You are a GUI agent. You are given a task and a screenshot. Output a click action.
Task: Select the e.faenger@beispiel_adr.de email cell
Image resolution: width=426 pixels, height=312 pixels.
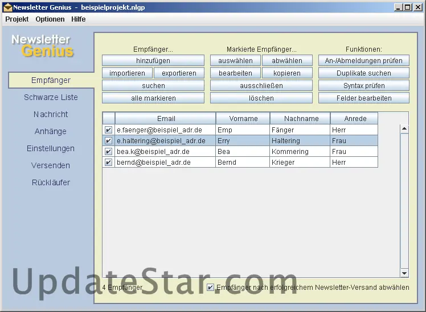[165, 130]
